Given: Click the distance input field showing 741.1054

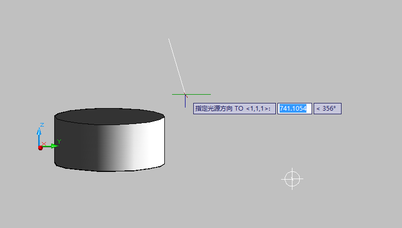Looking at the screenshot, I should click(295, 109).
